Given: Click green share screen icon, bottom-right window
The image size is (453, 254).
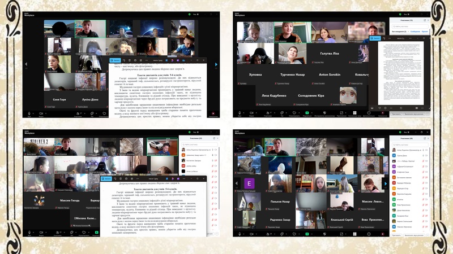Looking at the screenshot, I should point(307,234).
